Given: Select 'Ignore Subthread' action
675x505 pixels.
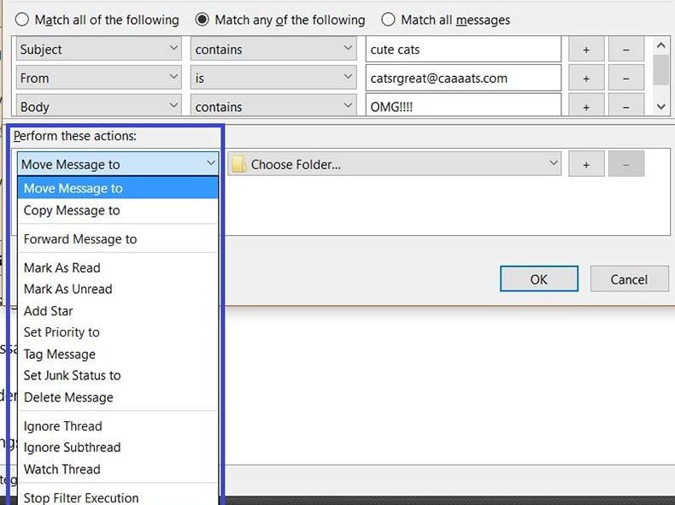Looking at the screenshot, I should pyautogui.click(x=118, y=447).
